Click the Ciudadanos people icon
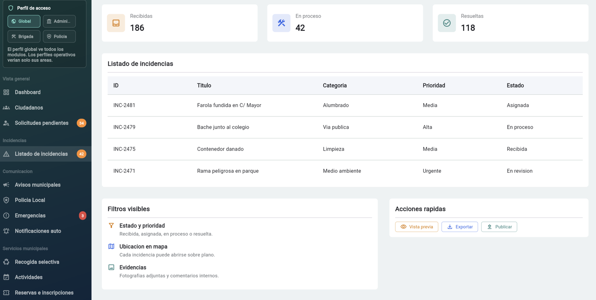This screenshot has width=596, height=300. [6, 108]
